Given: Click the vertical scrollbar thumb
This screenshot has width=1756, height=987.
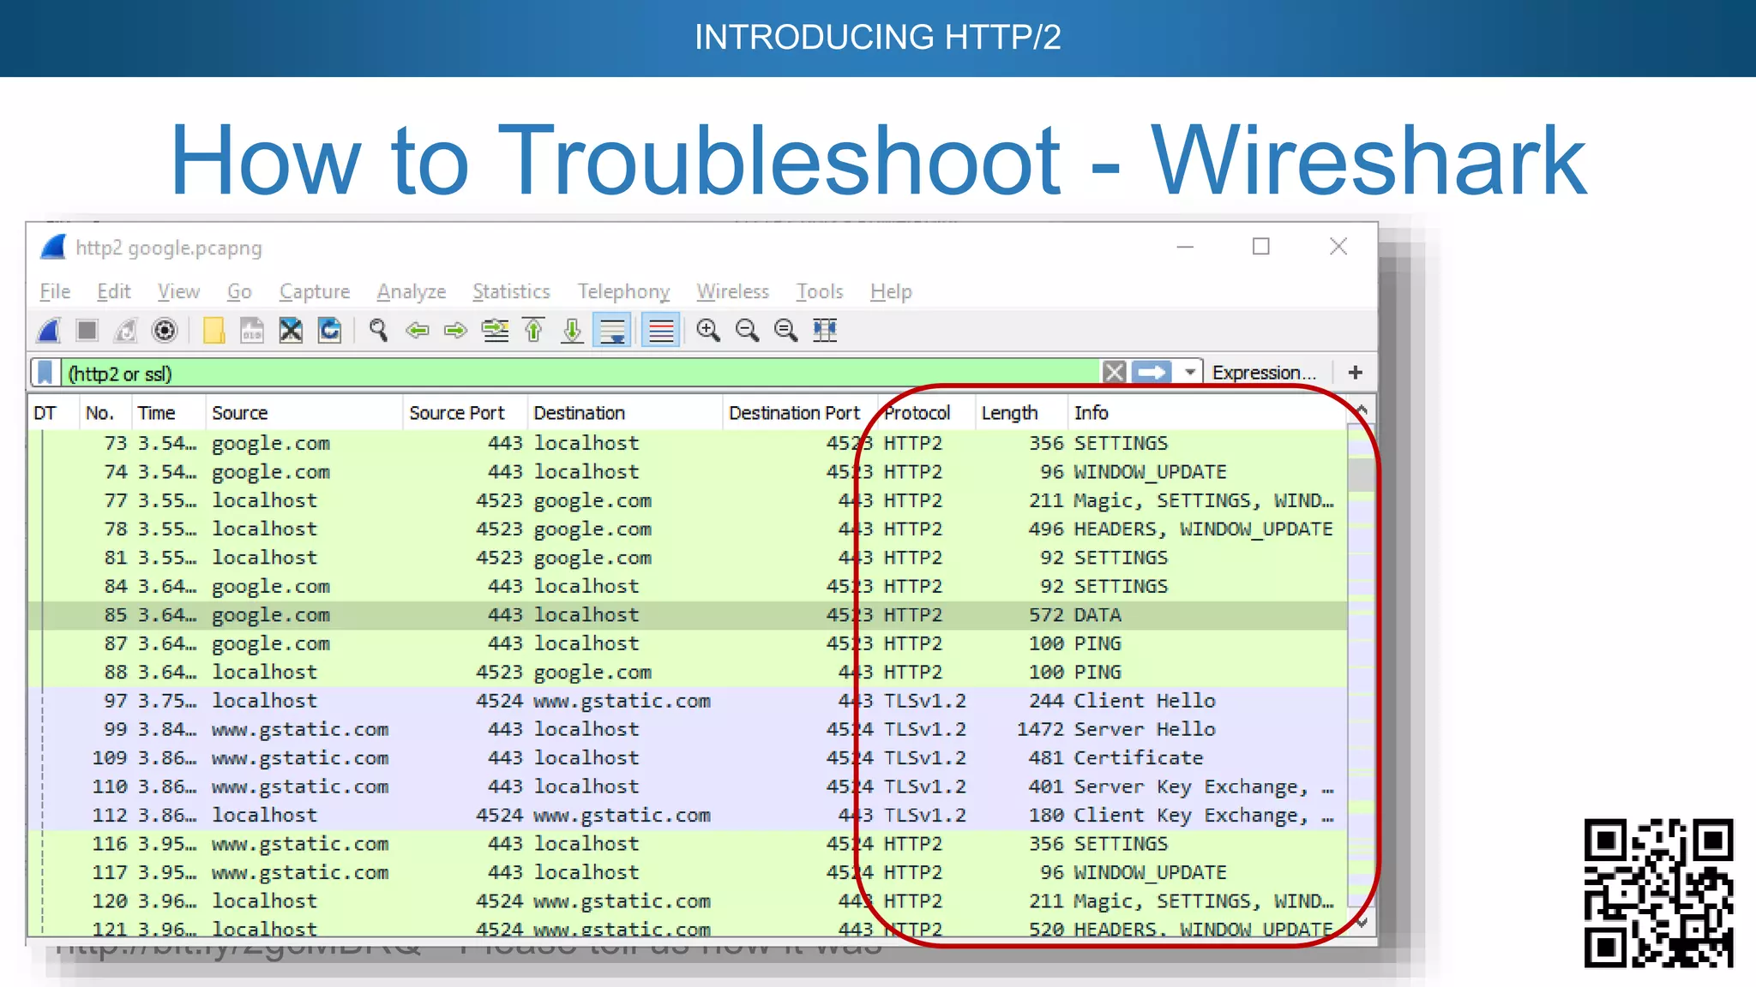Looking at the screenshot, I should point(1362,474).
